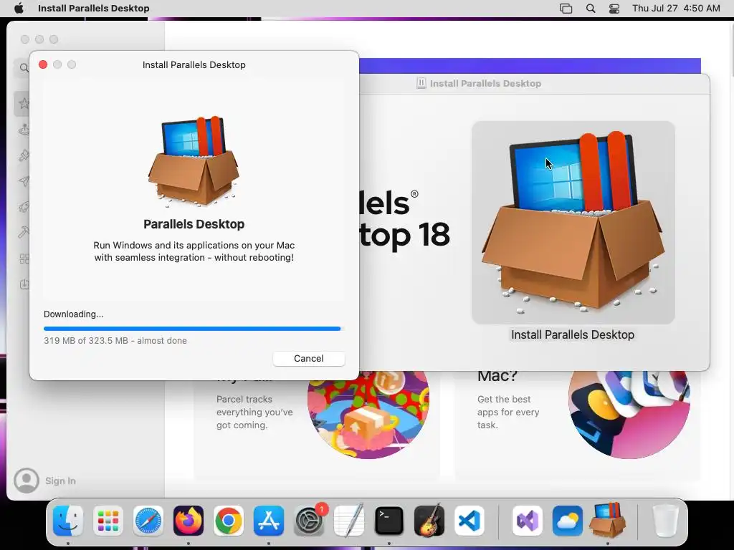Open the Create paintbrush section in the sidebar
Viewport: 734px width, 550px height.
24,155
